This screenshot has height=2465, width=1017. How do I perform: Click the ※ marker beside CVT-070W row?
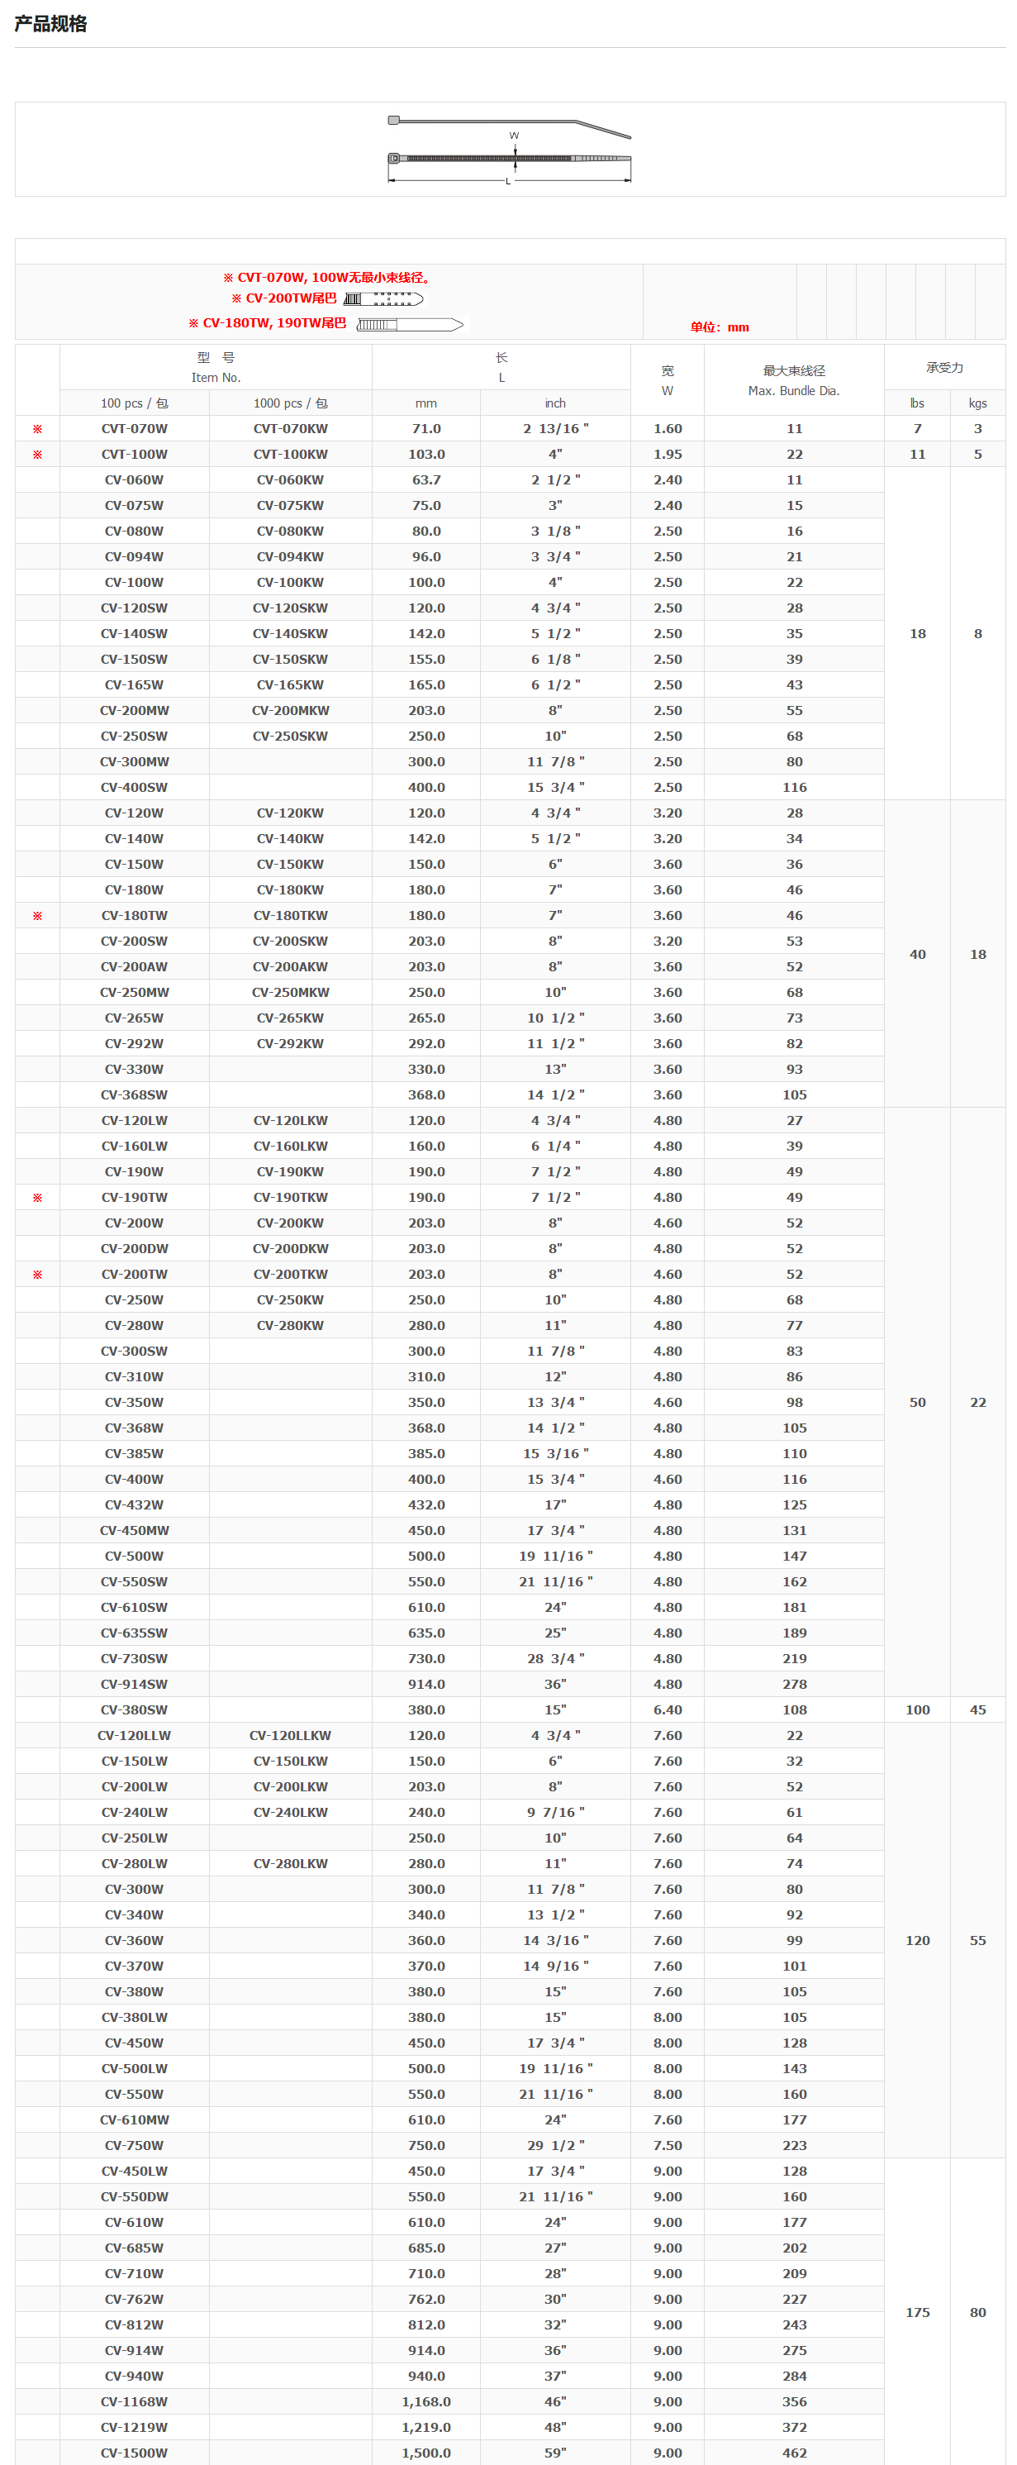coord(37,429)
